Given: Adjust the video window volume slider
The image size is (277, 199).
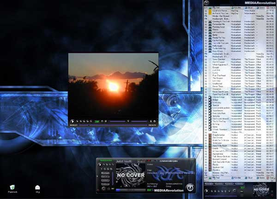Looking at the screenshot, I should pyautogui.click(x=139, y=121).
